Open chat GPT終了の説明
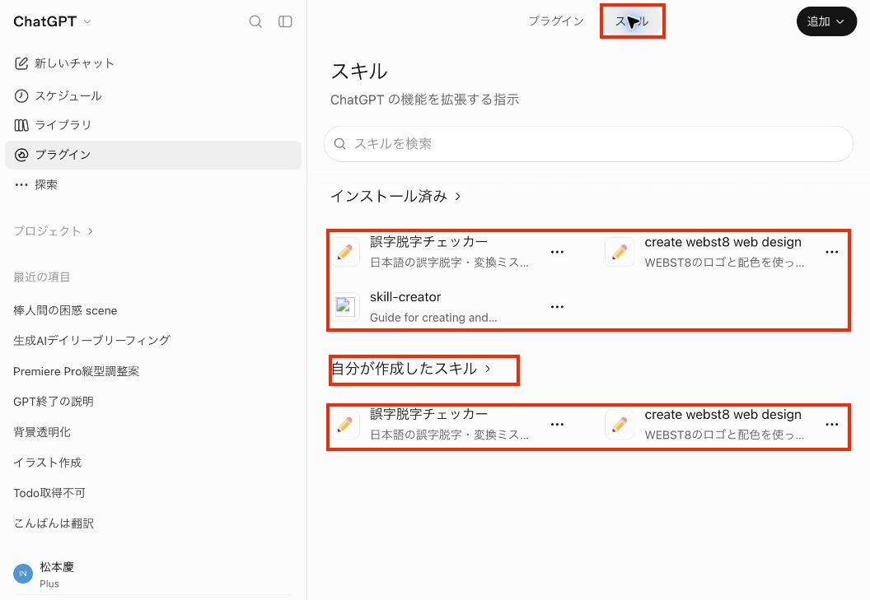The width and height of the screenshot is (870, 600). click(54, 402)
